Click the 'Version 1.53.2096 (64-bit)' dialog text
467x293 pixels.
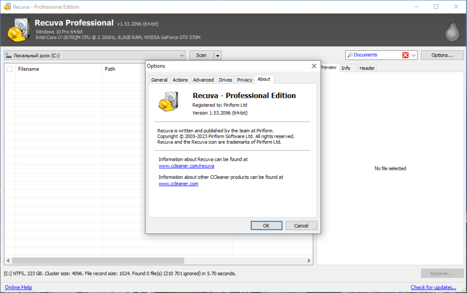point(220,113)
